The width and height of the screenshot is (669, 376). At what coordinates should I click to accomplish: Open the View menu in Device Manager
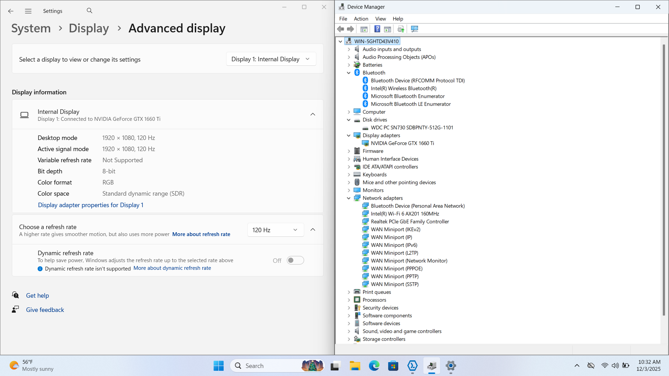point(380,19)
